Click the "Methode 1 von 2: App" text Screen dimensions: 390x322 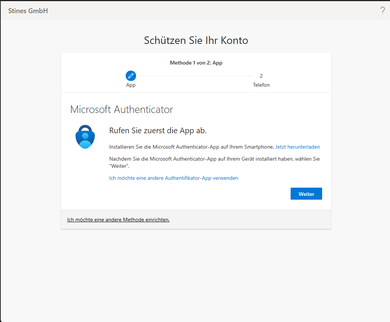[196, 63]
